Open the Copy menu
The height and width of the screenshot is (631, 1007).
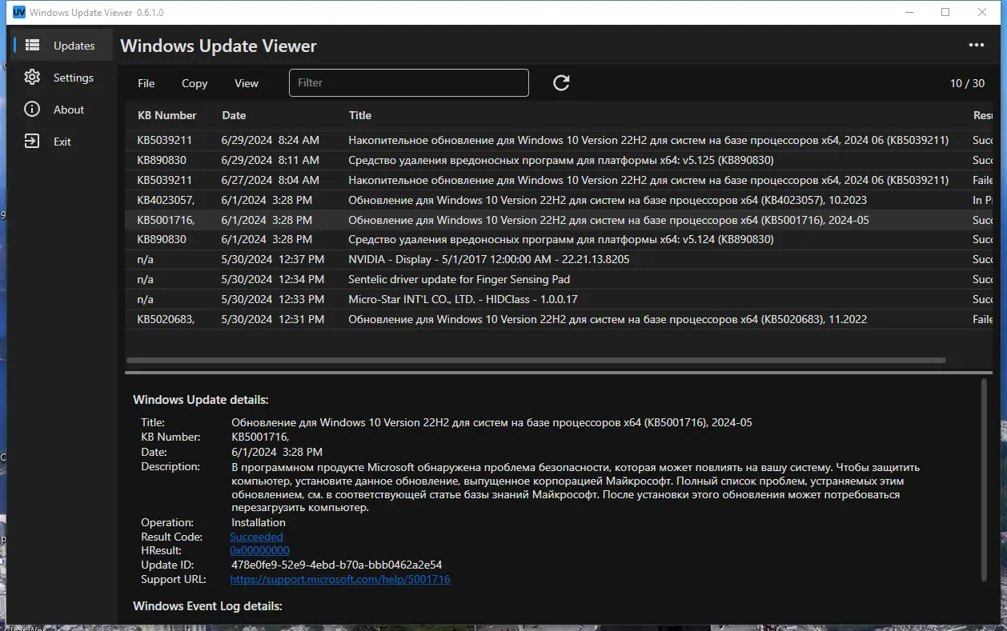click(195, 83)
